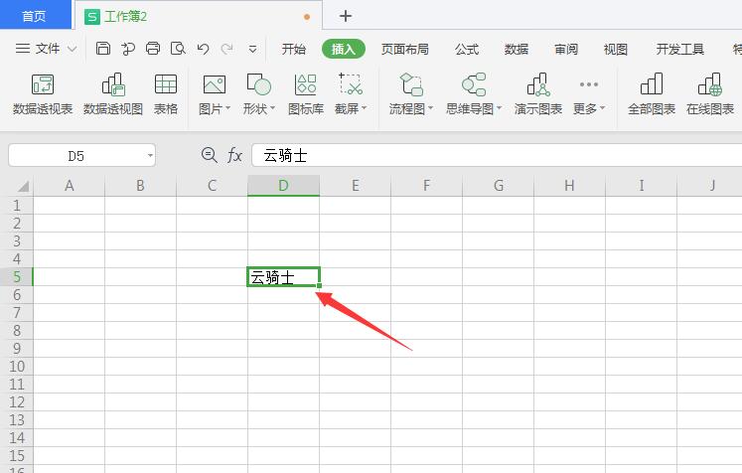This screenshot has width=742, height=473.
Task: Select column A header
Action: [x=70, y=185]
